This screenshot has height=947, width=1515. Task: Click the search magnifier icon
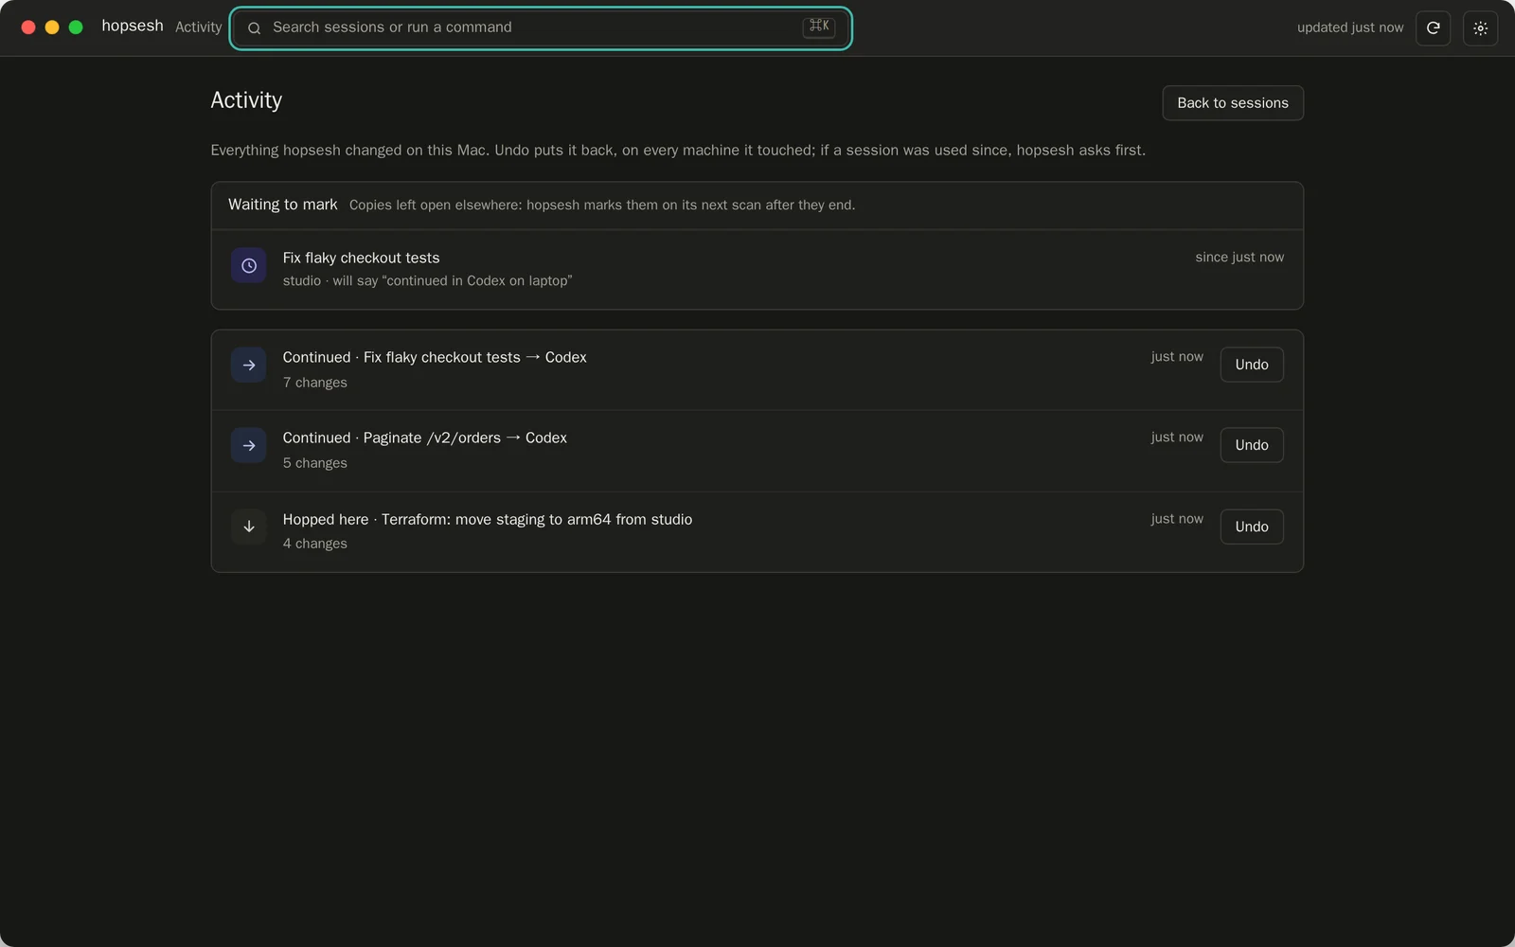pyautogui.click(x=254, y=28)
